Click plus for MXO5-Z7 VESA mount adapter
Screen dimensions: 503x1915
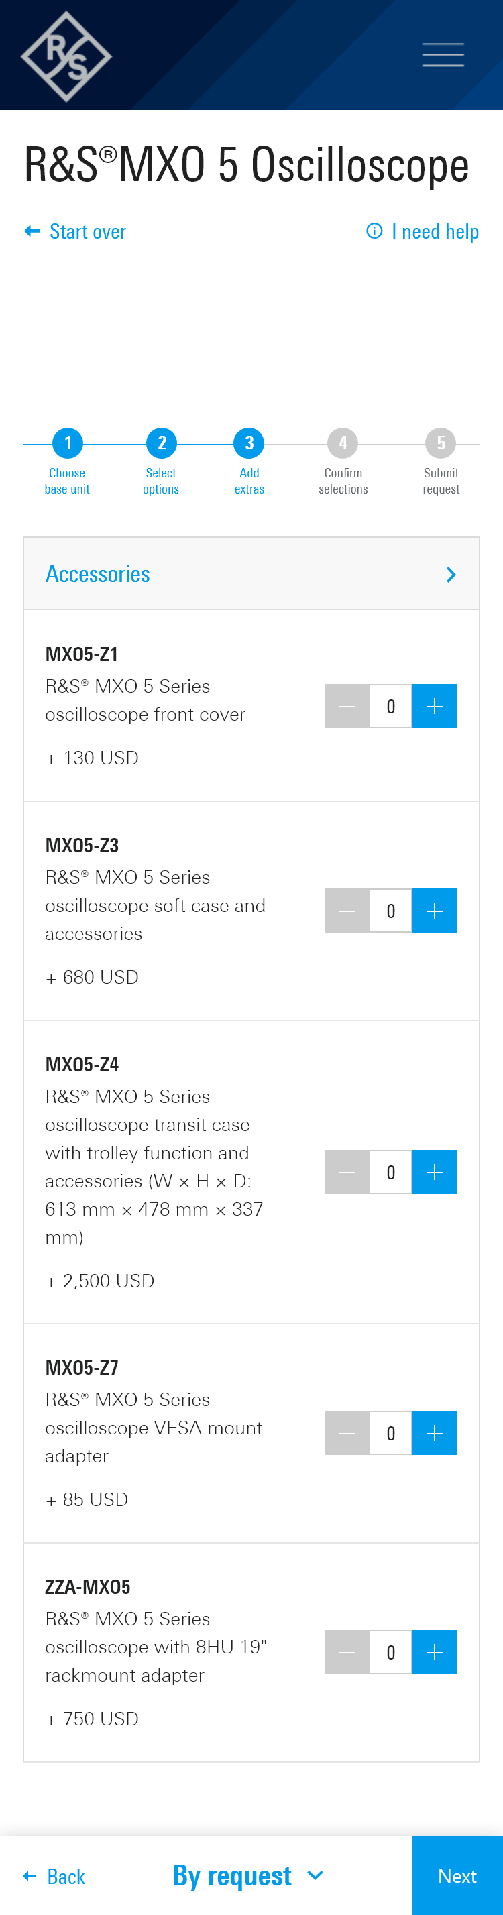click(435, 1434)
